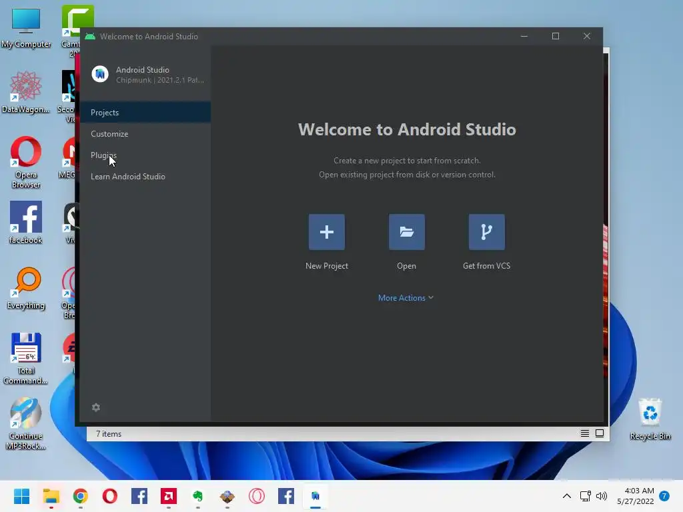The height and width of the screenshot is (512, 683).
Task: Click the first Facebook icon in the taskbar
Action: [139, 496]
